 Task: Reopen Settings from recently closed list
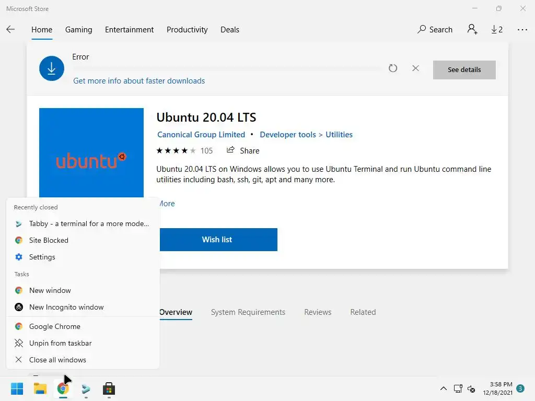[83, 257]
